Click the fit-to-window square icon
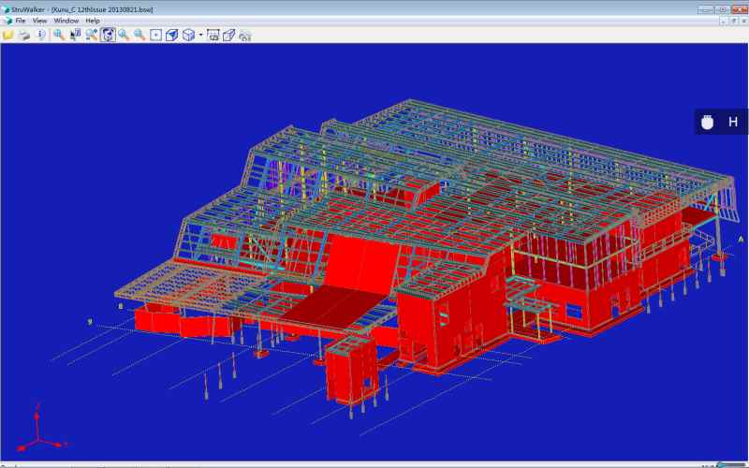This screenshot has height=468, width=749. click(155, 35)
